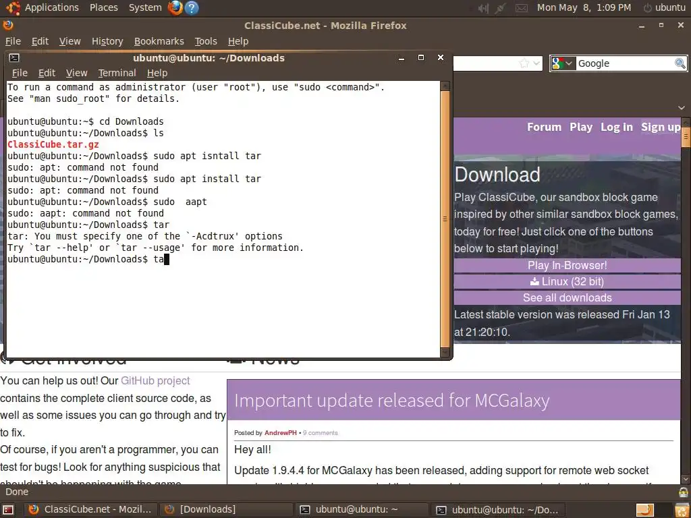The height and width of the screenshot is (518, 691).
Task: Click the terminal's orange scrollbar thumb
Action: [x=445, y=219]
